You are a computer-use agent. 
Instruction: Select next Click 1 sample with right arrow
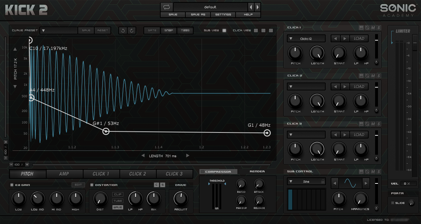[345, 38]
